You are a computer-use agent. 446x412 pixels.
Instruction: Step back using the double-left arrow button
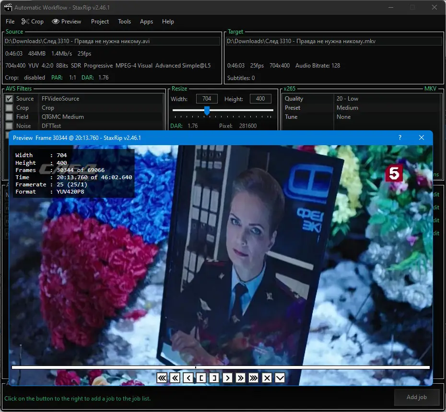[x=176, y=378]
